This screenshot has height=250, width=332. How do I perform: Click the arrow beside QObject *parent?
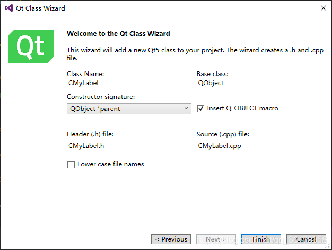[186, 108]
